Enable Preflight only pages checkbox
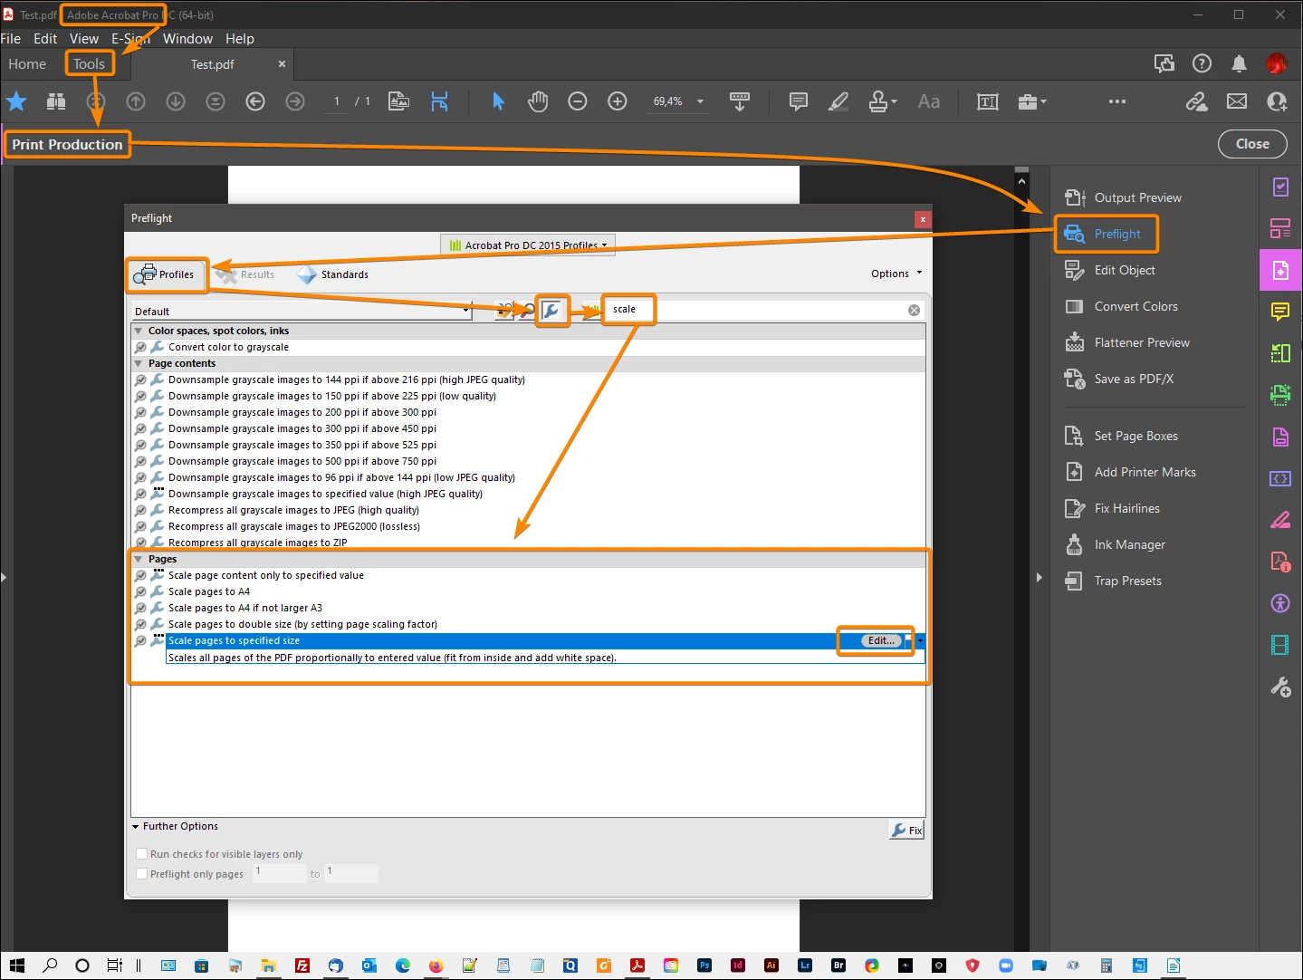Viewport: 1303px width, 980px height. (141, 874)
